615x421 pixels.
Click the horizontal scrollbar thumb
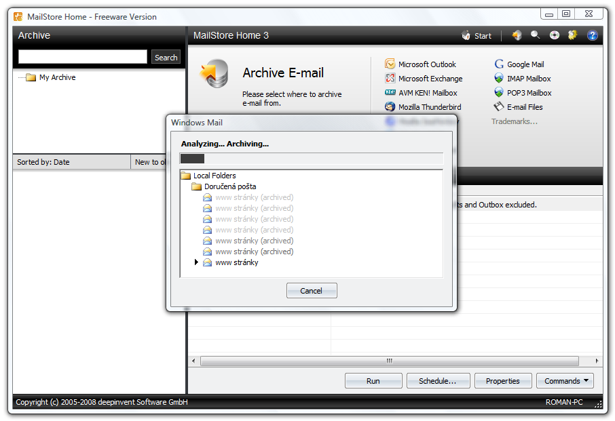tap(390, 361)
